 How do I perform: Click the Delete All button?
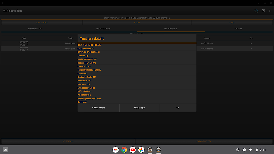coord(68,141)
